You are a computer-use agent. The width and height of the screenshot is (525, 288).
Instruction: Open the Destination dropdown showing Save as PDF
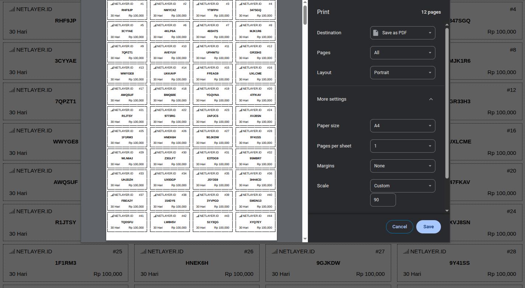[403, 33]
